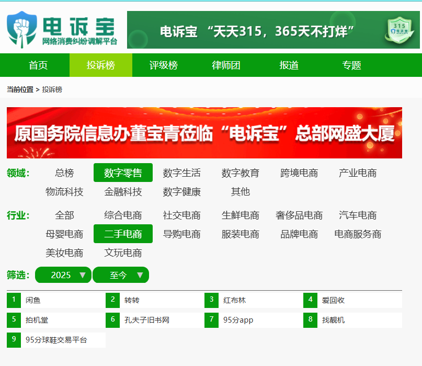Screen dimensions: 422x366
Task: Select the 数字健康 field filter
Action: click(x=181, y=191)
